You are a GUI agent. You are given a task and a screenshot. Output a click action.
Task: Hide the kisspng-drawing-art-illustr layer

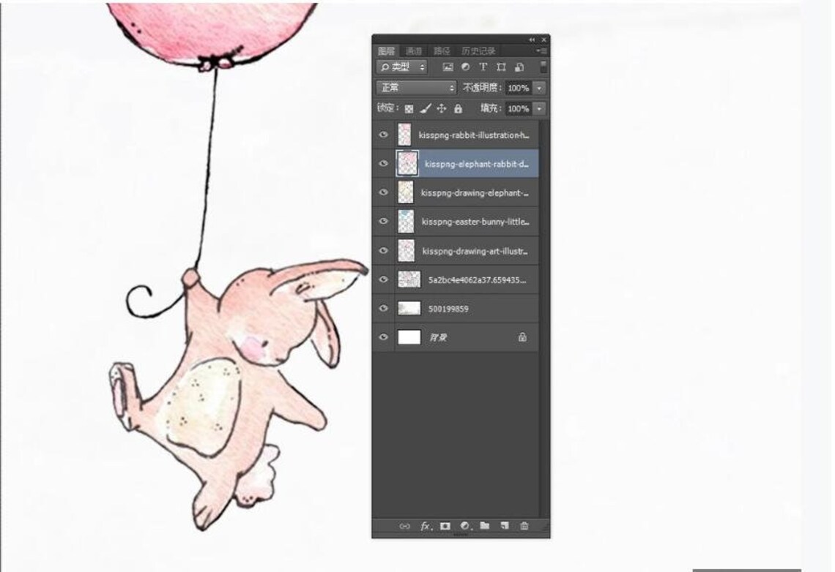[x=383, y=250]
